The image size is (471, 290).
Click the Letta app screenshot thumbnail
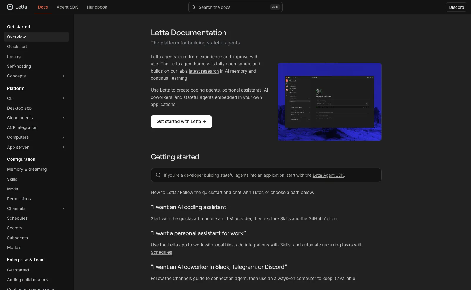[329, 102]
